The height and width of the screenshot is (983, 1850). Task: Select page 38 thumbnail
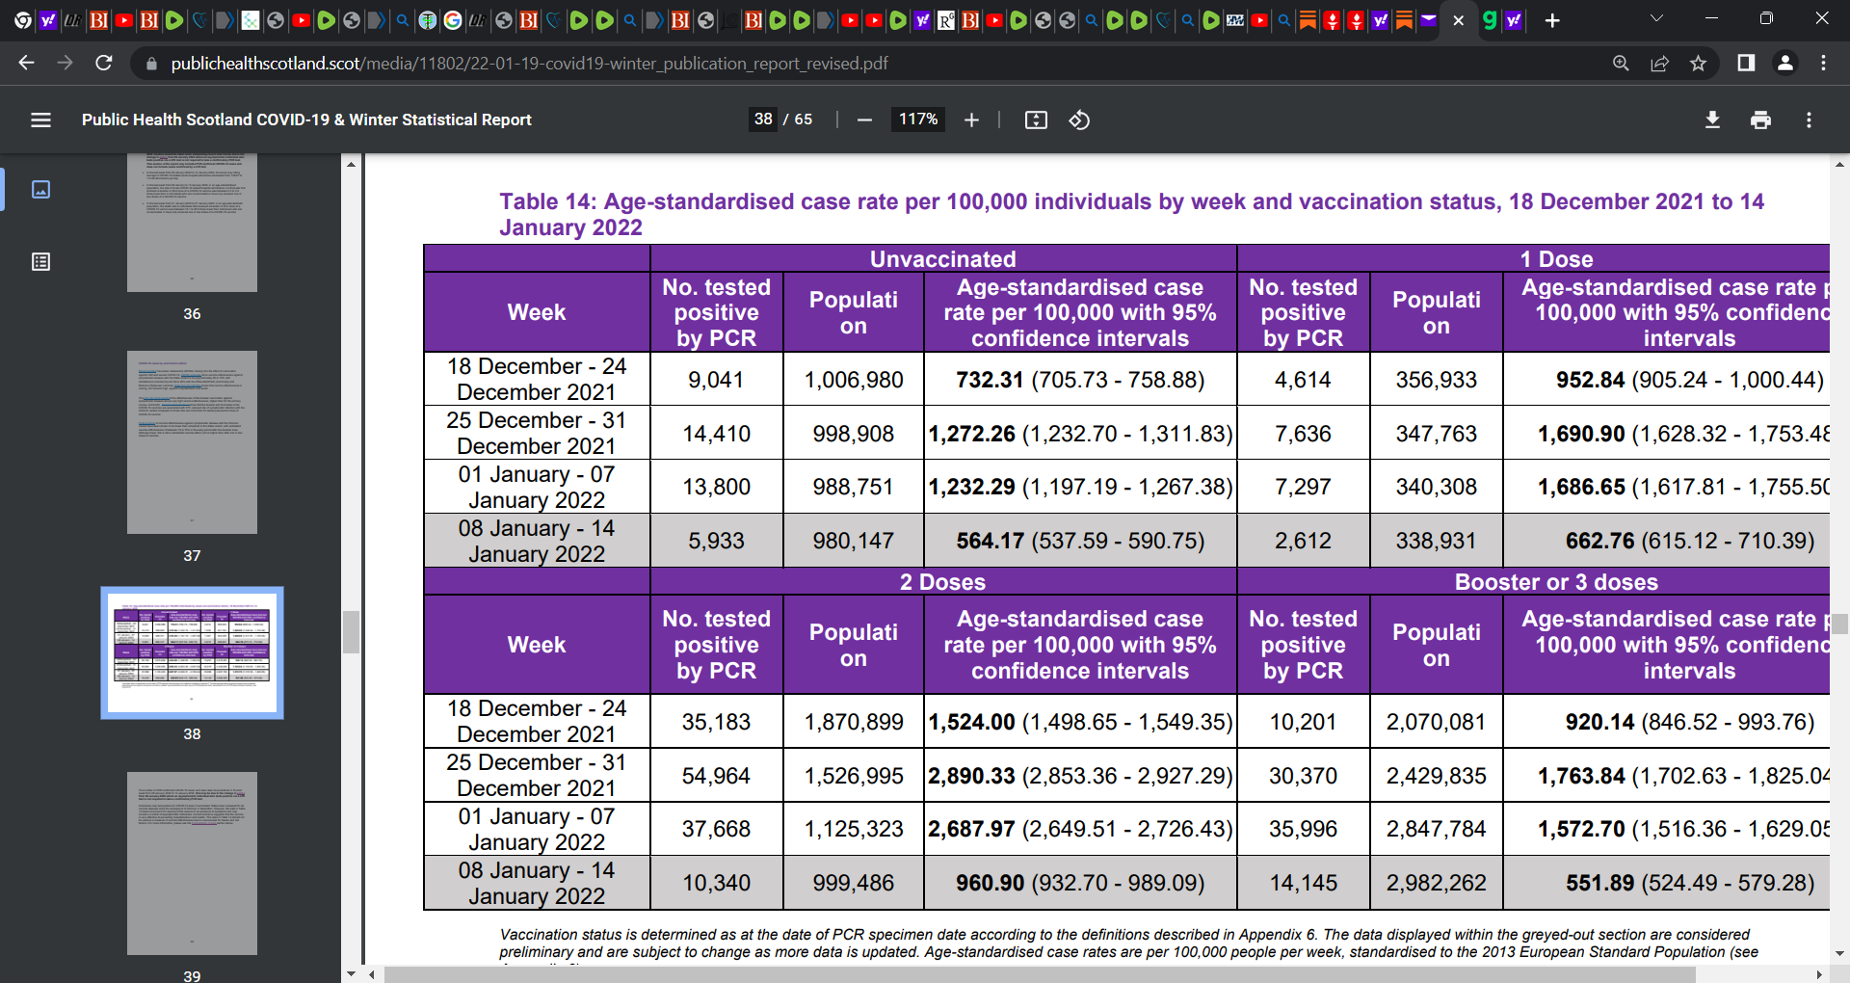pyautogui.click(x=192, y=652)
